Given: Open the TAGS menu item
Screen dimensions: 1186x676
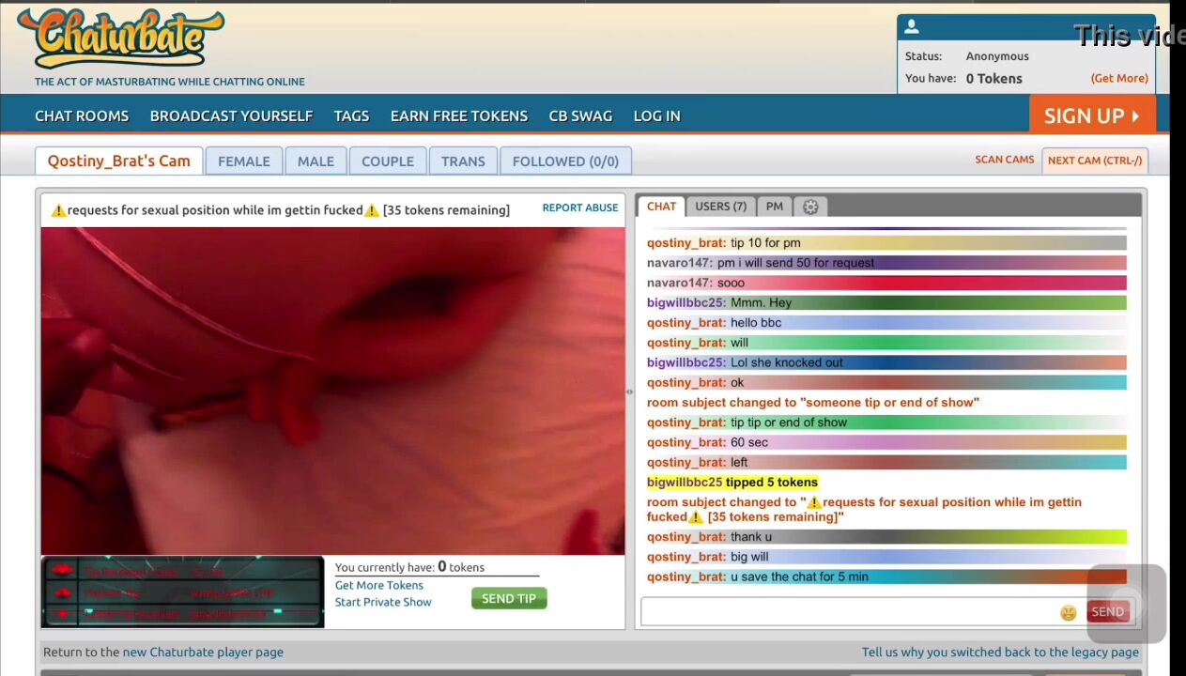Looking at the screenshot, I should [x=351, y=116].
